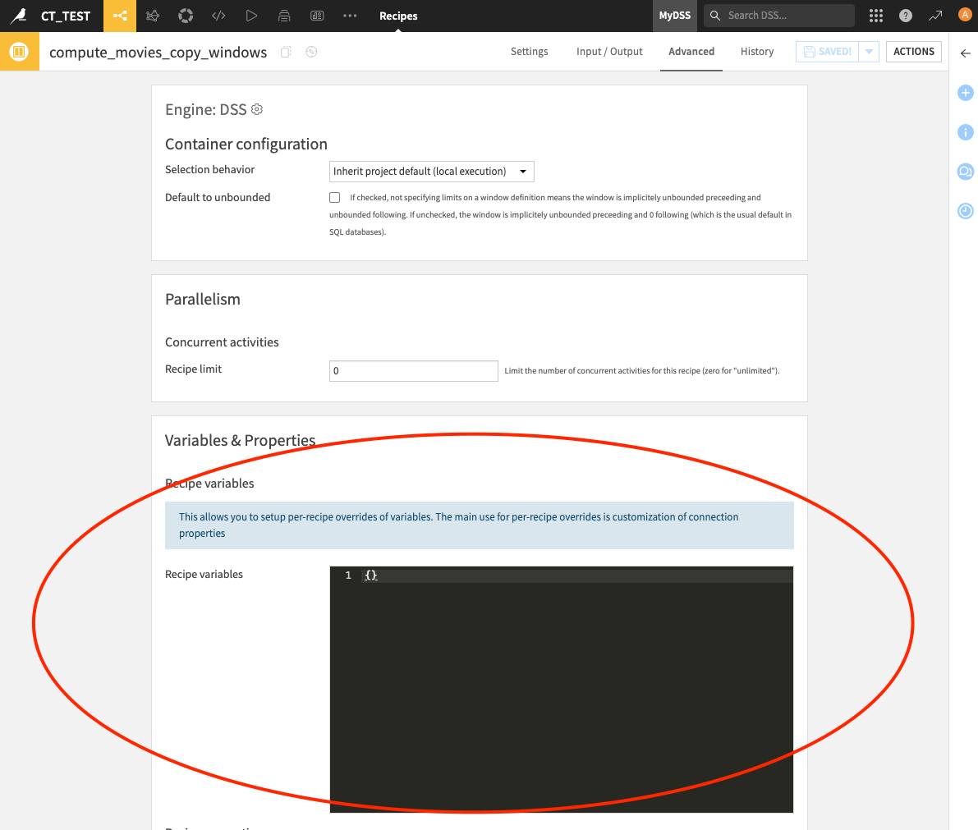Viewport: 978px width, 830px height.
Task: Click the SAVED! button
Action: pyautogui.click(x=827, y=52)
